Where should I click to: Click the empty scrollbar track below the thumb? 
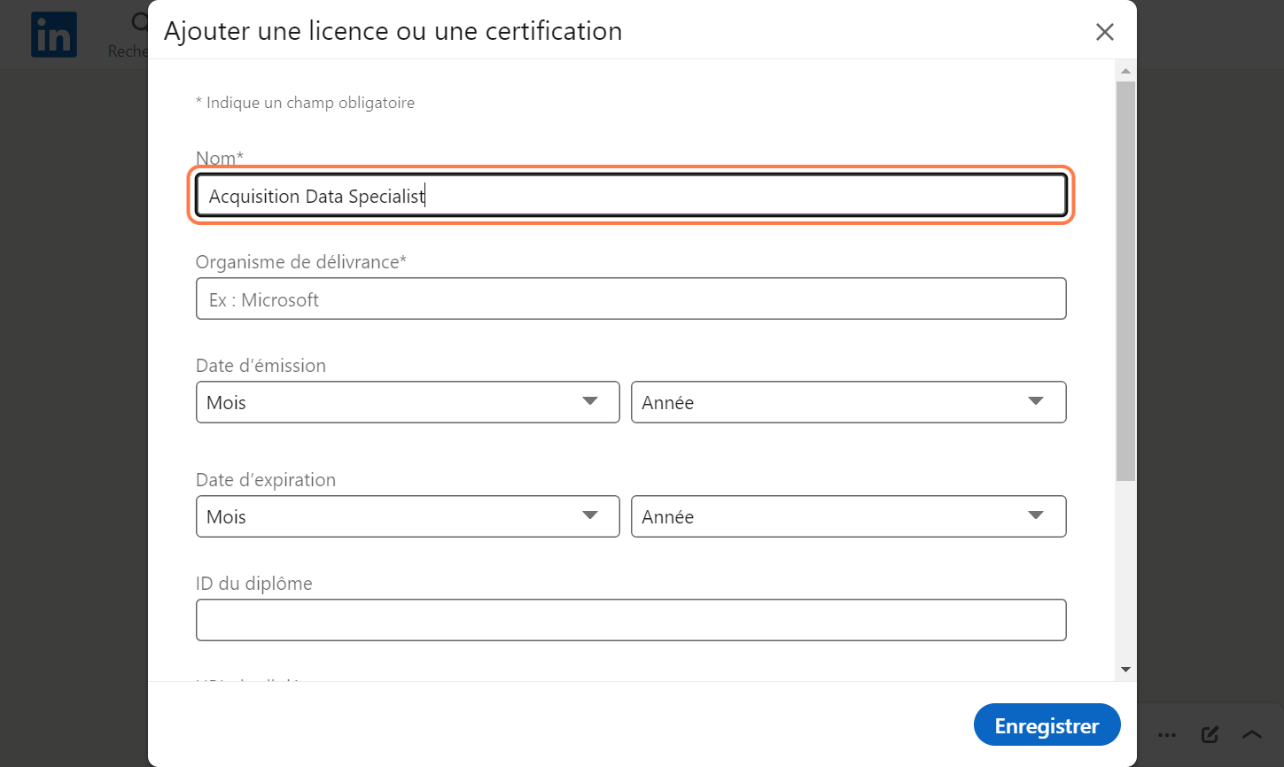click(x=1125, y=571)
